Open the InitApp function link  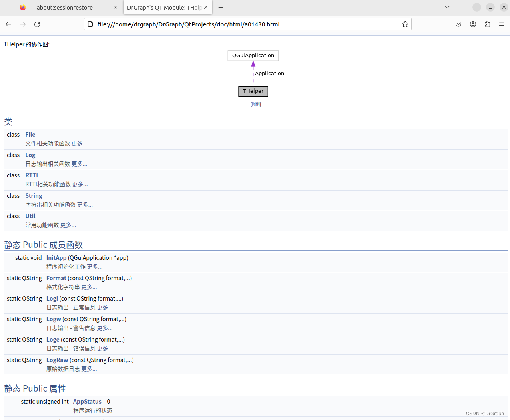pyautogui.click(x=56, y=258)
